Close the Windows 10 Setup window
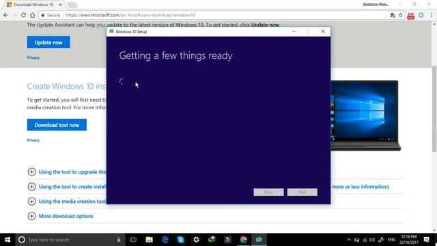Viewport: 437px width, 246px height. click(x=323, y=31)
